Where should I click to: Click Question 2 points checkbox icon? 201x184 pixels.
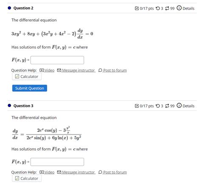[137, 8]
